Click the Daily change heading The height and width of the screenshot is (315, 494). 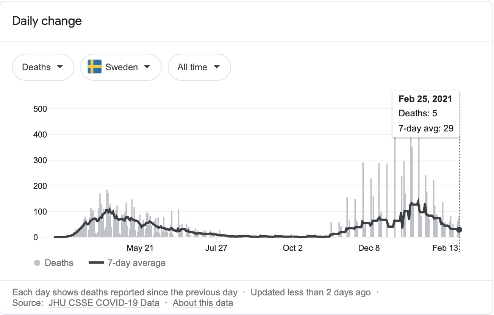[47, 21]
